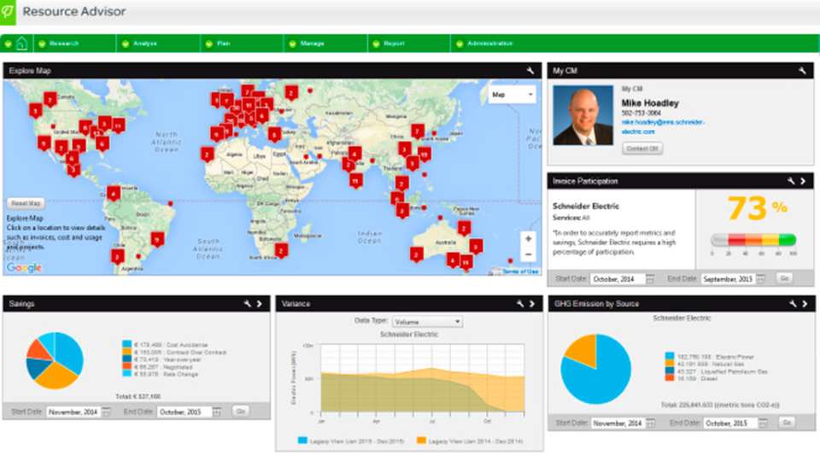Open Invoice Participation Start Date calendar

pos(650,279)
